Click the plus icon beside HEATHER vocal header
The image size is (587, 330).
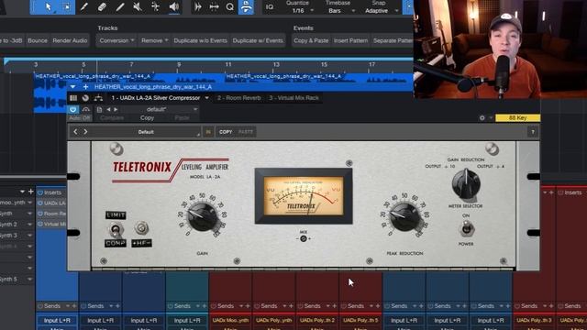click(x=85, y=87)
